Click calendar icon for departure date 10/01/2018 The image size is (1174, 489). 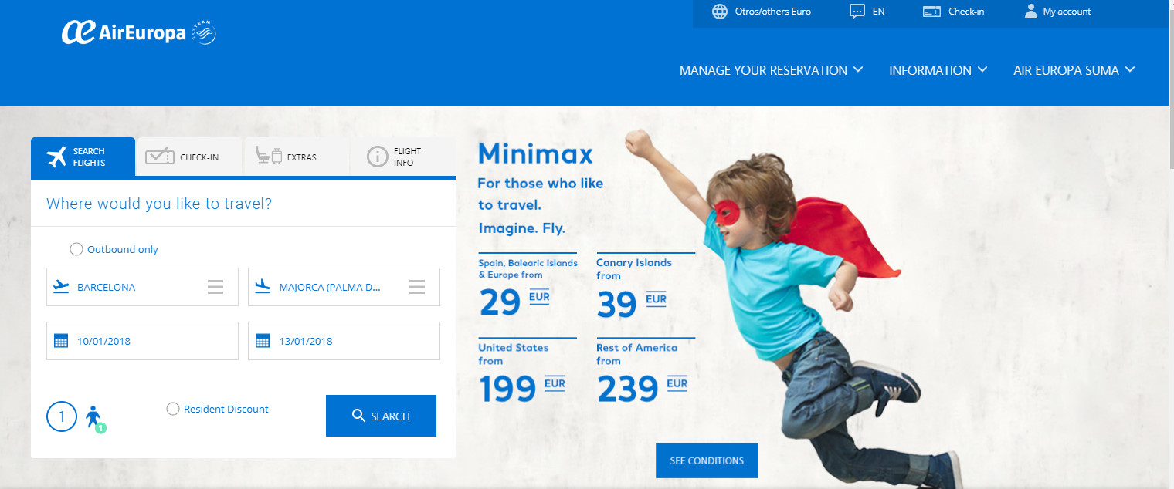point(61,341)
